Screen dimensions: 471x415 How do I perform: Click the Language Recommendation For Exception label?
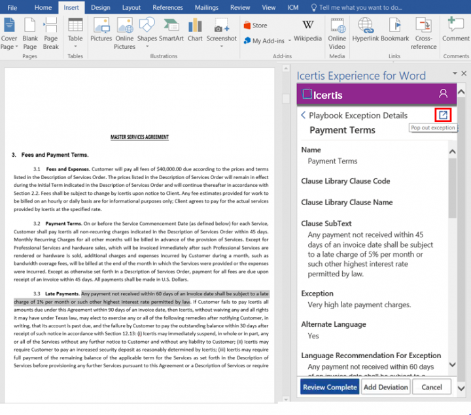(371, 356)
